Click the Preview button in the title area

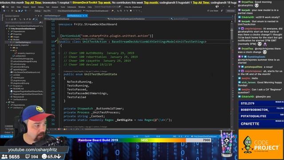click(x=231, y=11)
